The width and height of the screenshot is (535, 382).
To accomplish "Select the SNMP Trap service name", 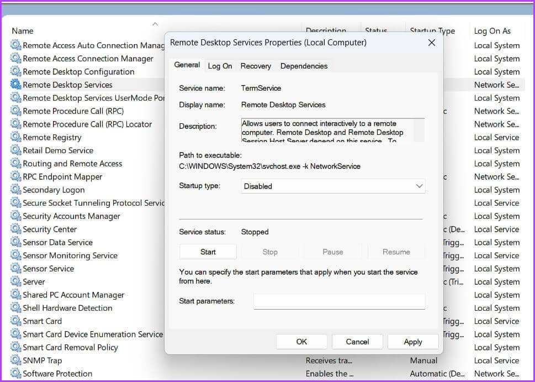I will tap(43, 360).
